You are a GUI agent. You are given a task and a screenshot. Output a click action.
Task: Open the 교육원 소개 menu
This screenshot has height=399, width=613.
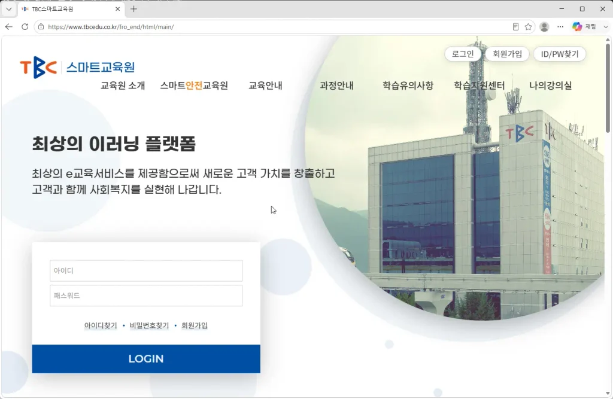tap(123, 85)
